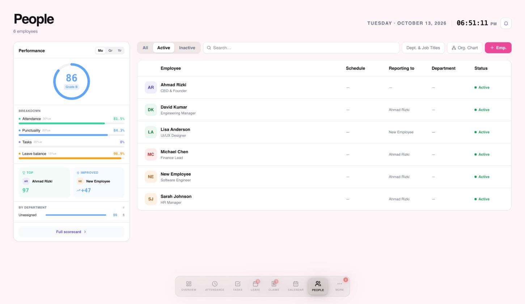Open Claims in the bottom dock
This screenshot has width=525, height=304.
click(x=274, y=286)
